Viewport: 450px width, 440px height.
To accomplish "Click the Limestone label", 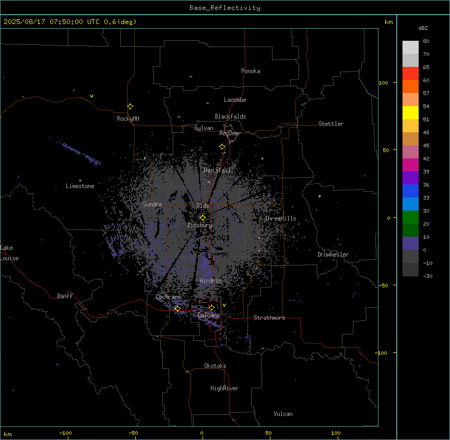I will coord(80,186).
